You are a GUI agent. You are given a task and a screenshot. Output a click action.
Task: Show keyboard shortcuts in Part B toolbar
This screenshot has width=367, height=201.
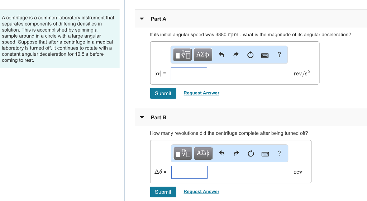[265, 154]
